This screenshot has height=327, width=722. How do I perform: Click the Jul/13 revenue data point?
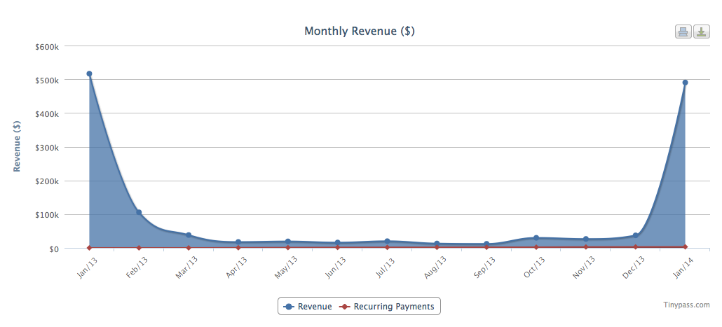(387, 242)
